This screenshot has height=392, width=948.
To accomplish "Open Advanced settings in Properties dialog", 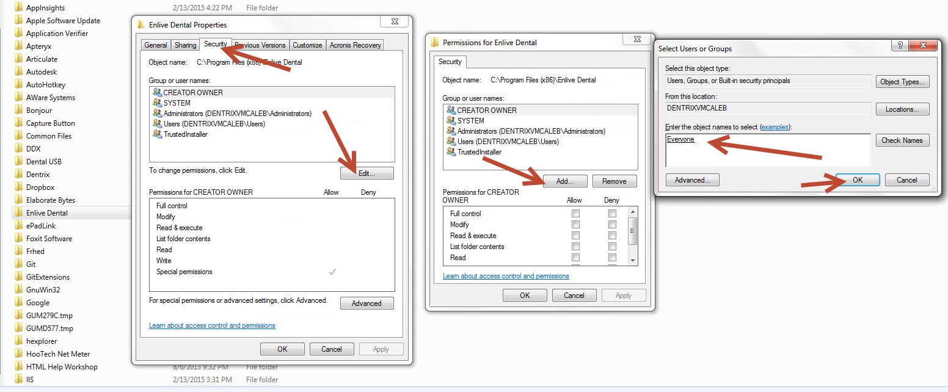I will [x=366, y=303].
